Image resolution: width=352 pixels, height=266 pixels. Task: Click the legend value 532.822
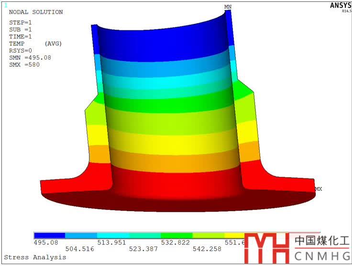pyautogui.click(x=176, y=243)
